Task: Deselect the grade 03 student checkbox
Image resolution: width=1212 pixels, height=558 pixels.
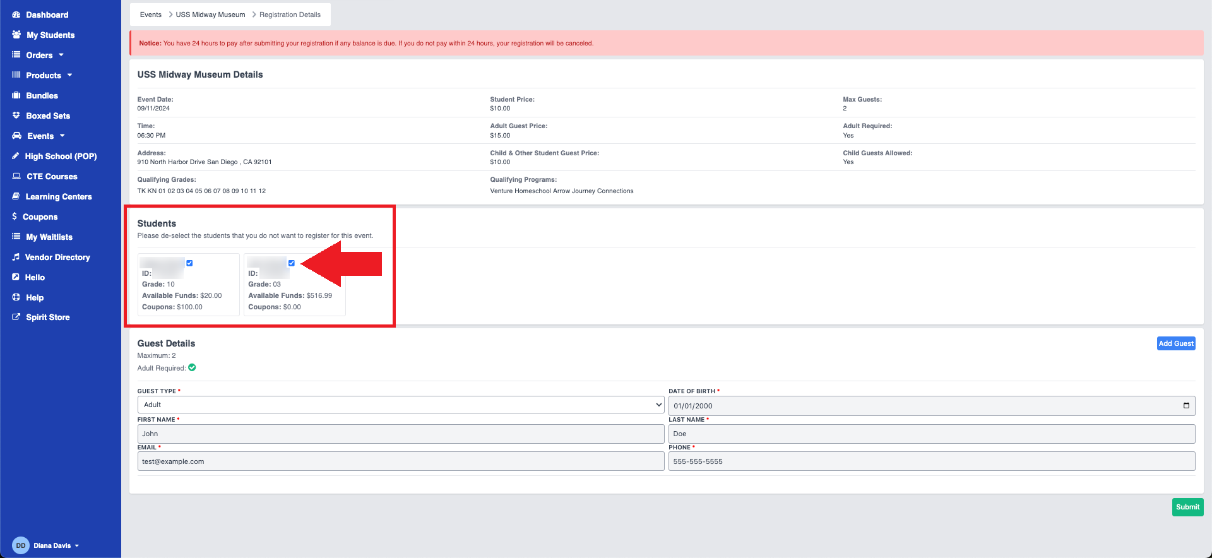Action: tap(292, 263)
